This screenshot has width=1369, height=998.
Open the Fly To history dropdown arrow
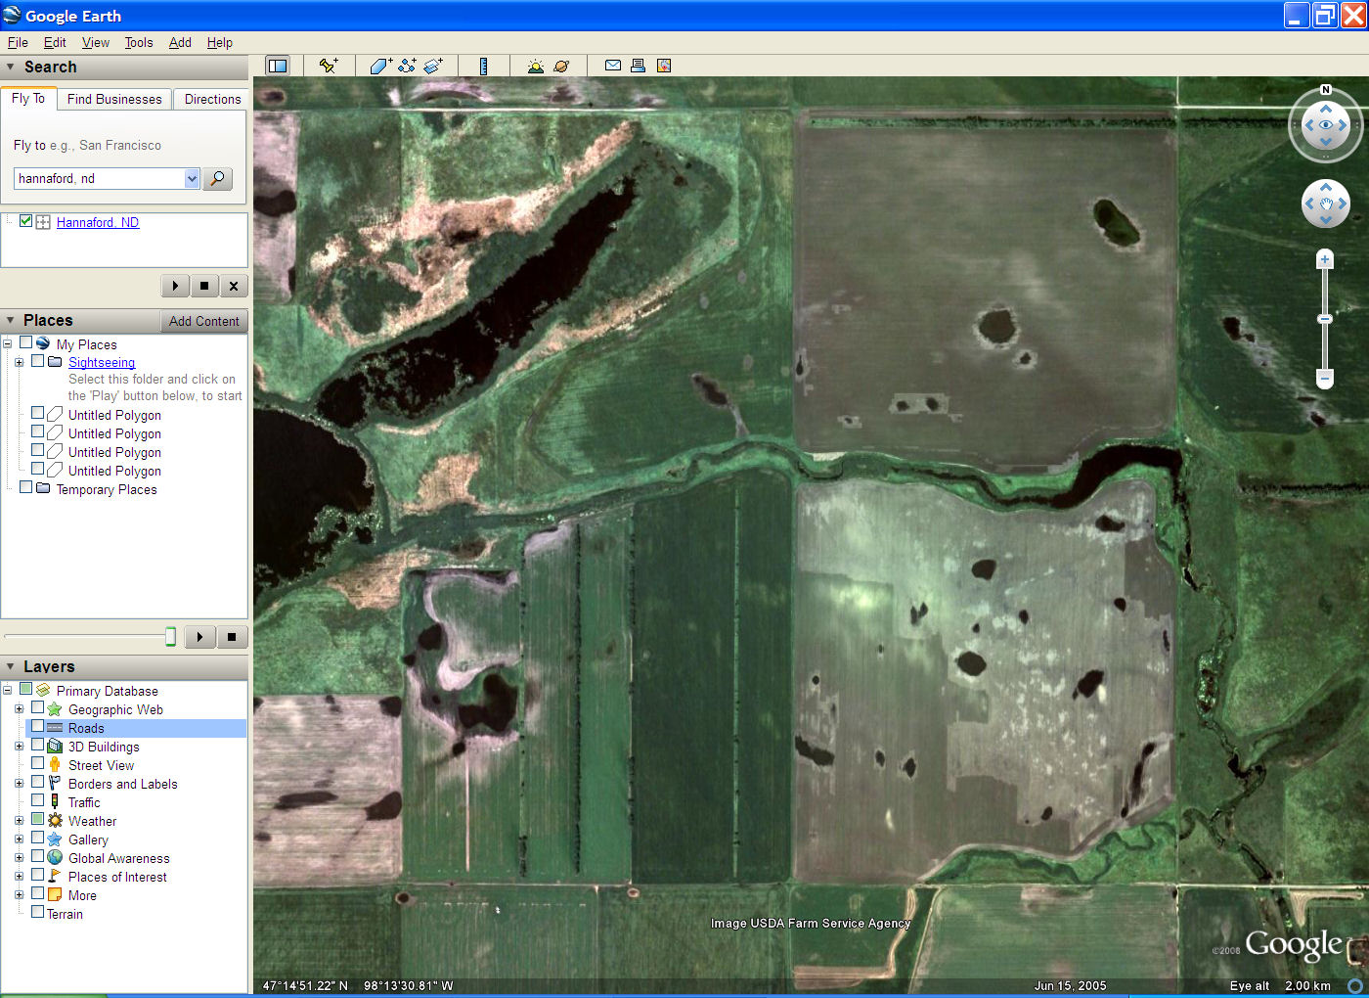pyautogui.click(x=192, y=178)
